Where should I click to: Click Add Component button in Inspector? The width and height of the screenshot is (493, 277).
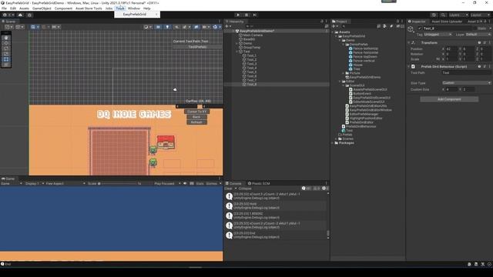pyautogui.click(x=449, y=99)
